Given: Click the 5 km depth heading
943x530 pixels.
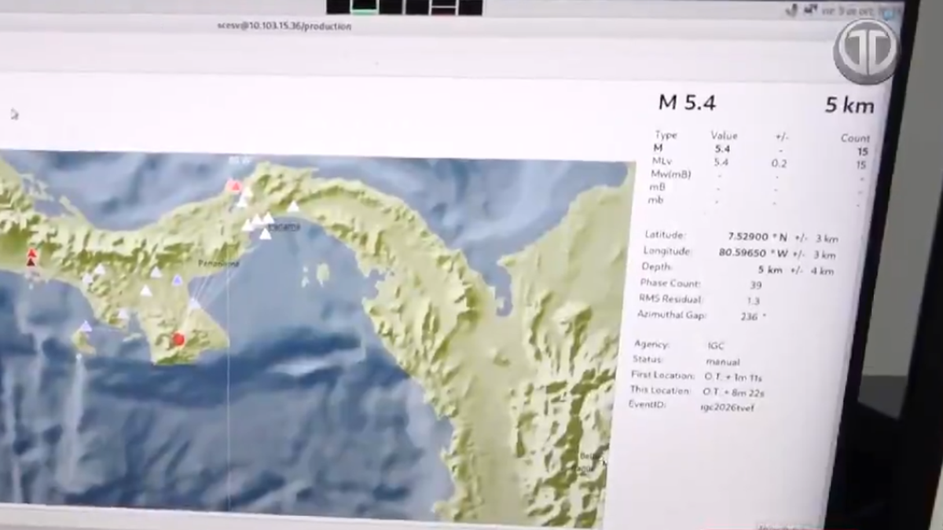Looking at the screenshot, I should pyautogui.click(x=849, y=105).
